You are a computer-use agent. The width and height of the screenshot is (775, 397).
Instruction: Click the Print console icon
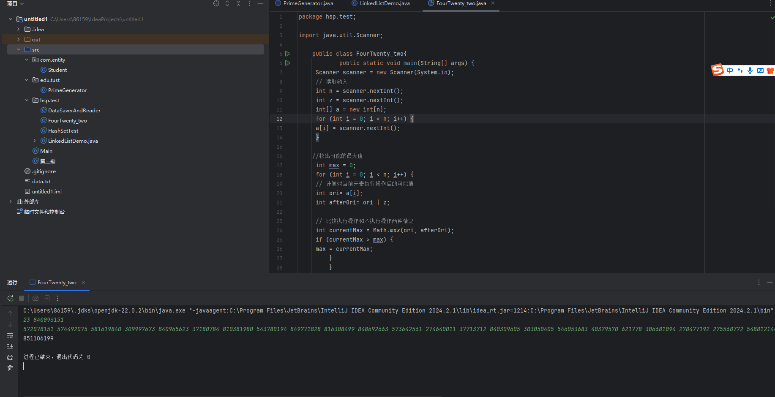click(10, 357)
